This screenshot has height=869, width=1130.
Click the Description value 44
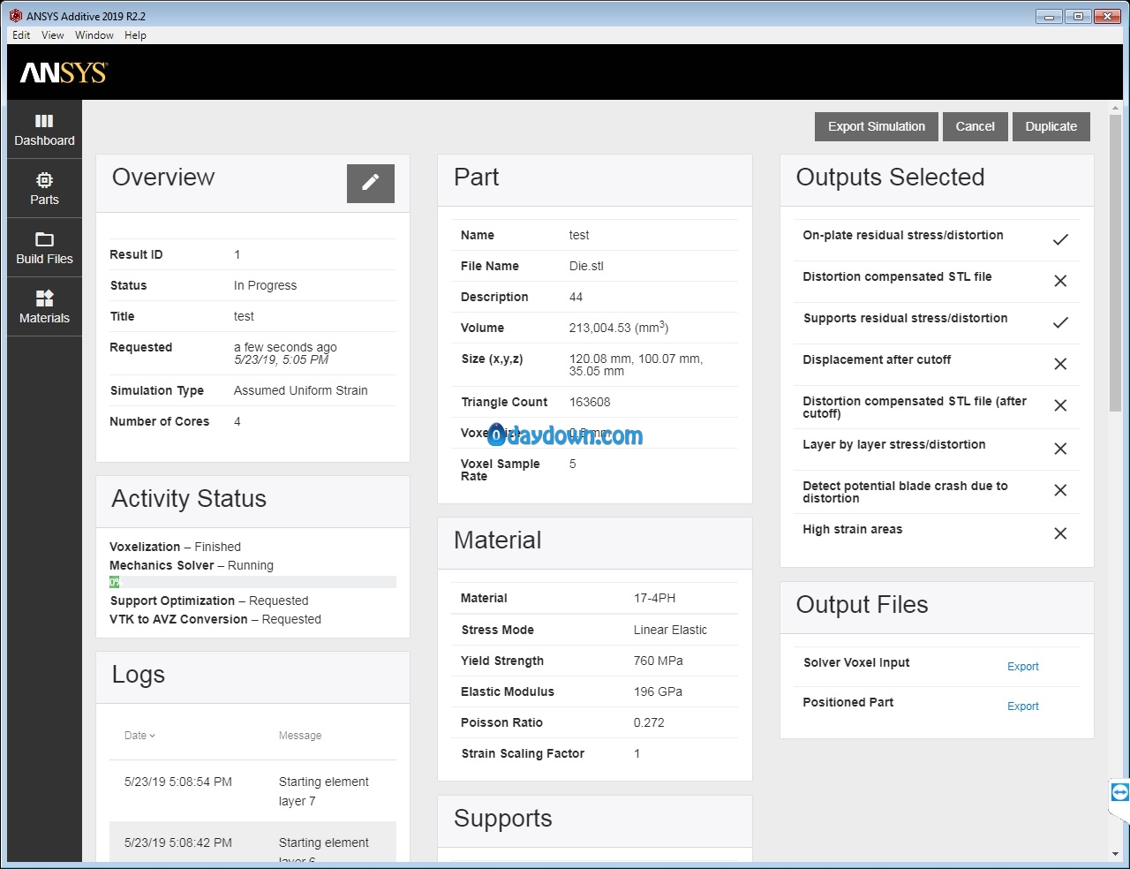tap(576, 297)
